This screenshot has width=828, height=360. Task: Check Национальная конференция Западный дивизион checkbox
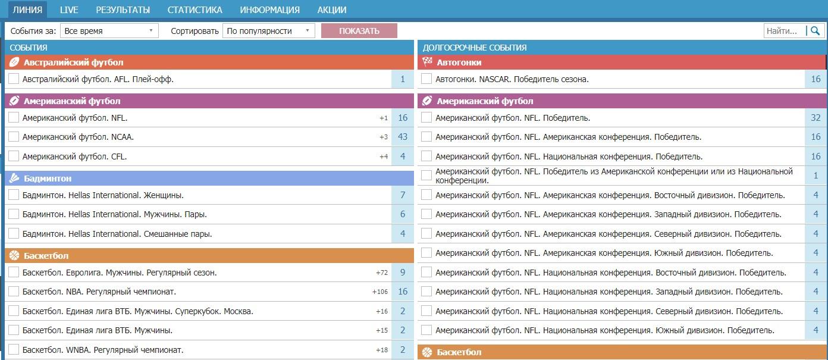pos(426,292)
